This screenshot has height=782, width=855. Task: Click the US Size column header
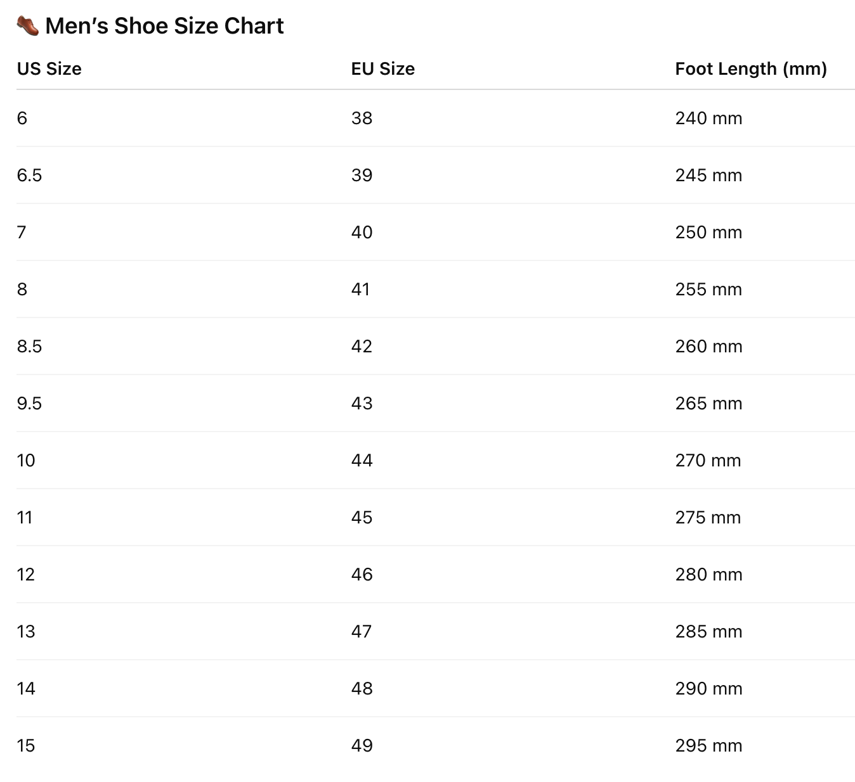click(x=49, y=68)
